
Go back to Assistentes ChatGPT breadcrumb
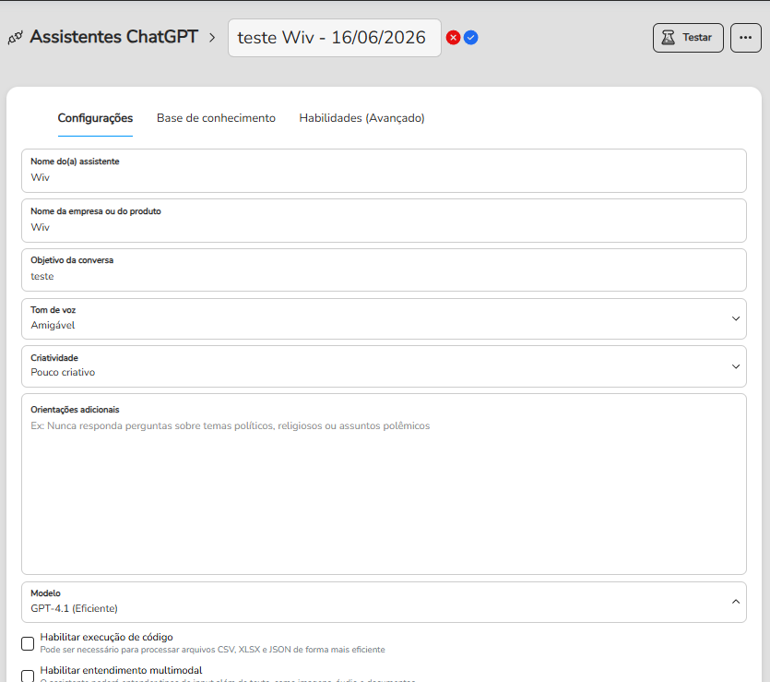(114, 37)
